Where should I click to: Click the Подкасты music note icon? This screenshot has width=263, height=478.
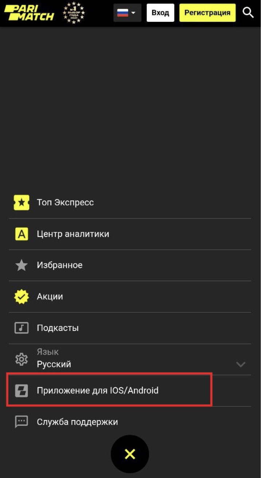21,328
